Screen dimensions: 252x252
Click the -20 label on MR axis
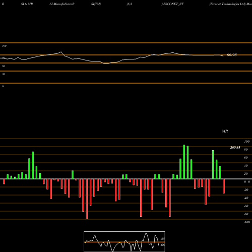(x=246, y=190)
